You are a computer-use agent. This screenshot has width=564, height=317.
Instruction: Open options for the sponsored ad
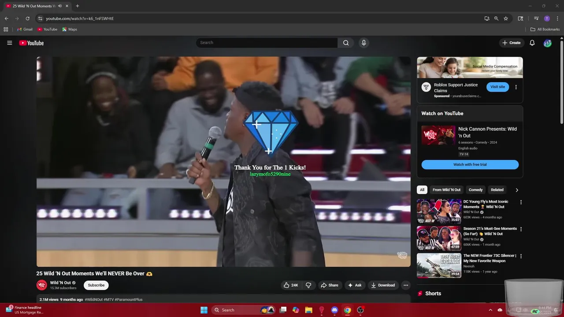(516, 87)
